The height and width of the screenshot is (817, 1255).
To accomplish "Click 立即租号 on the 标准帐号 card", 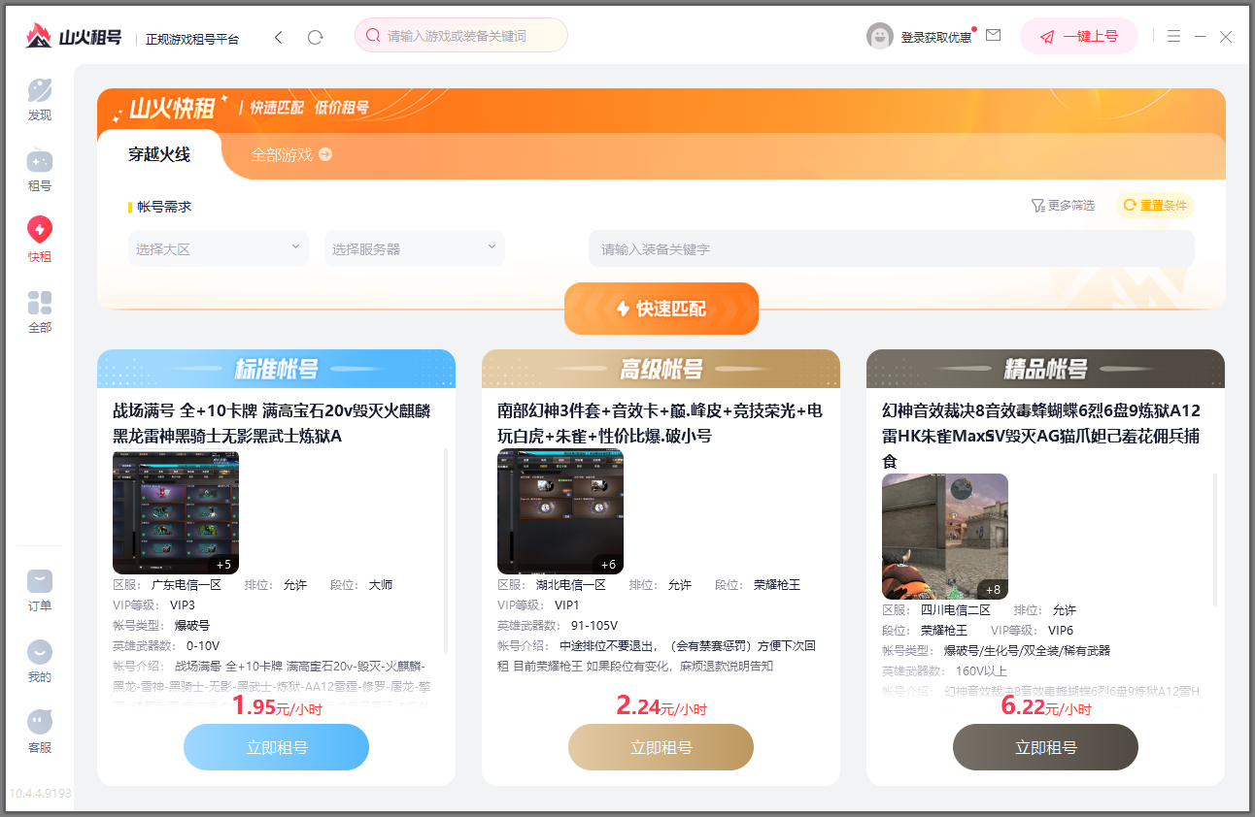I will 276,747.
